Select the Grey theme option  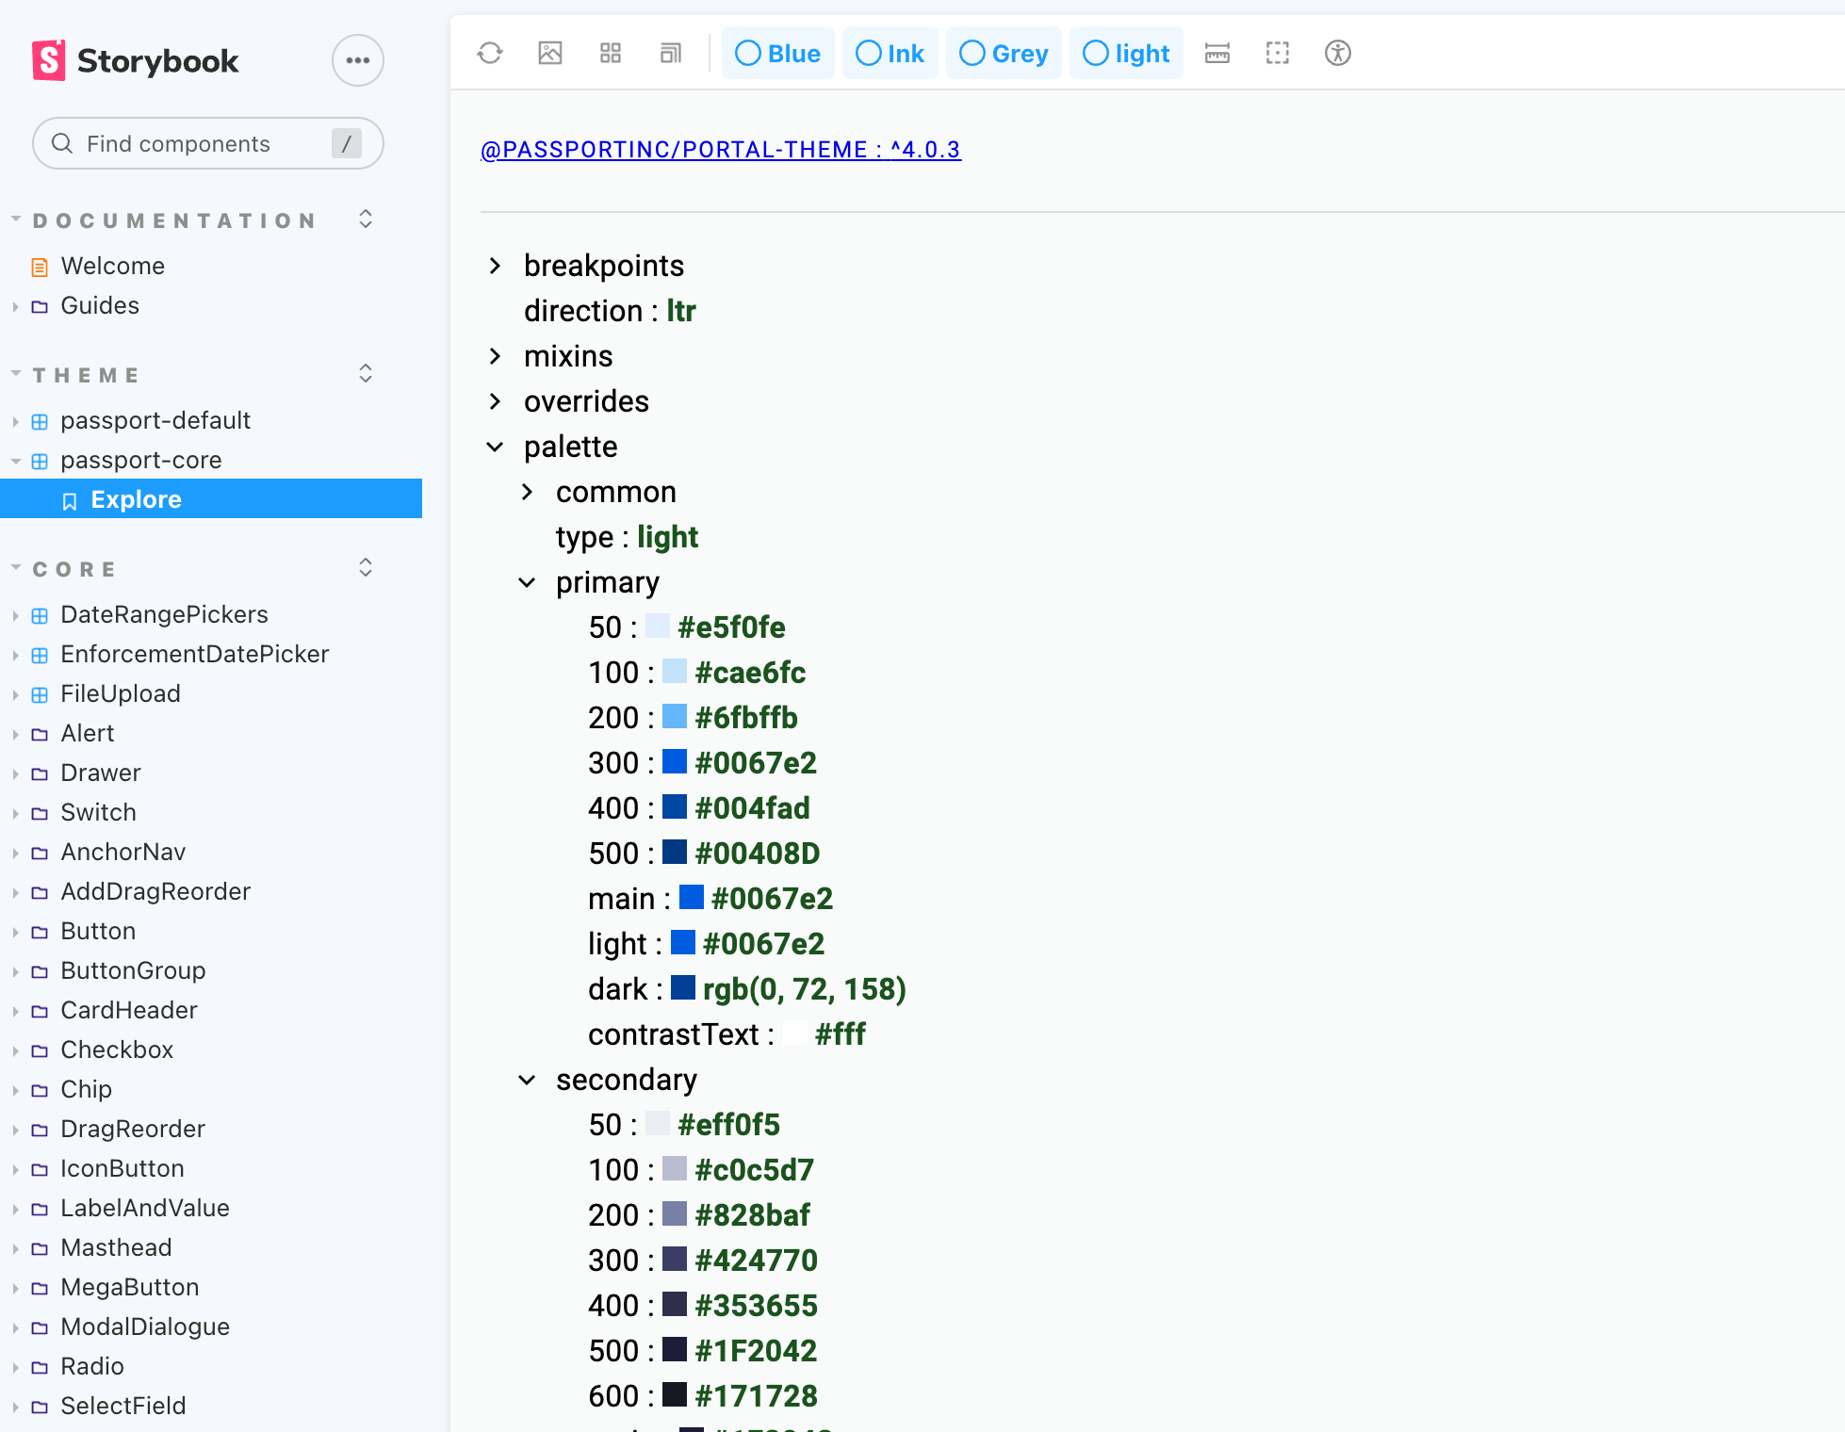(x=1004, y=53)
